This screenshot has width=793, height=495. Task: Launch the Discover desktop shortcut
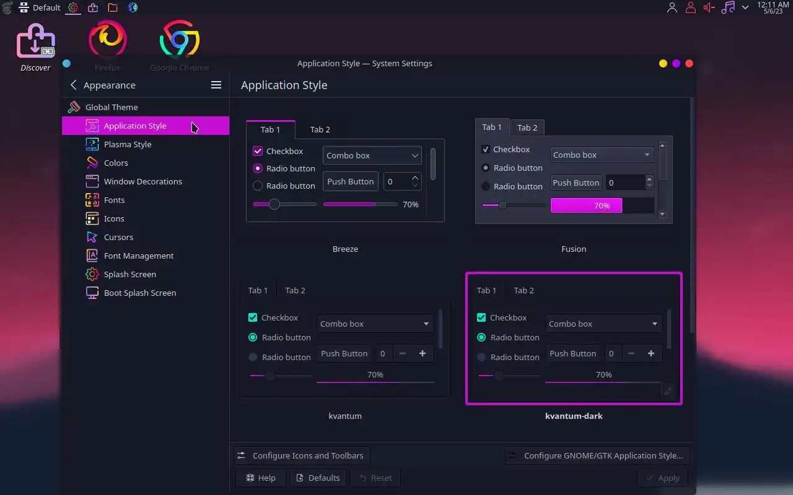(x=35, y=47)
